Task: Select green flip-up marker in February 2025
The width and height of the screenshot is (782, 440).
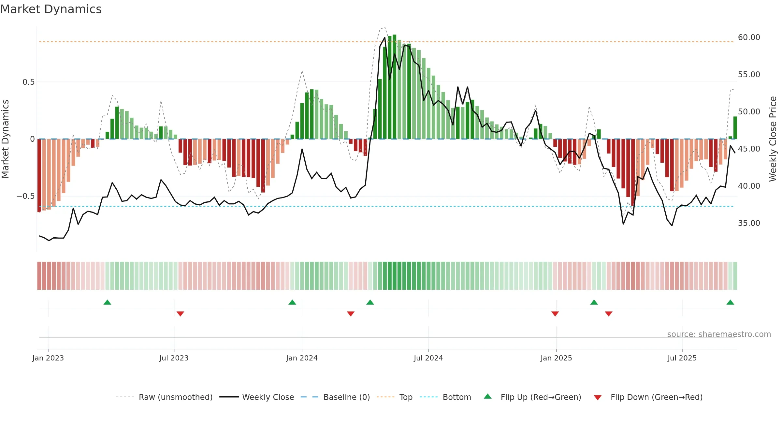Action: pos(594,302)
